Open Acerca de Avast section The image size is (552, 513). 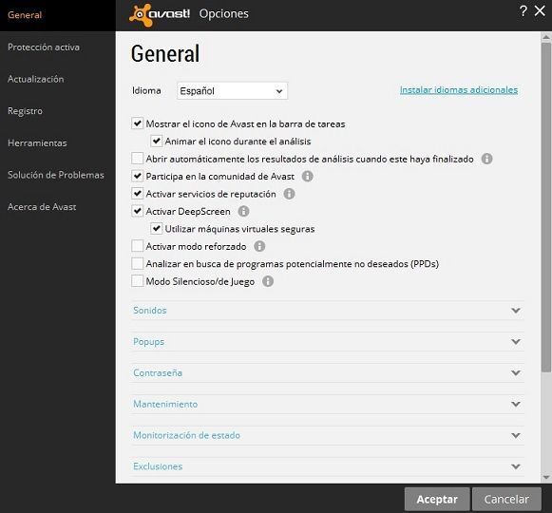pyautogui.click(x=42, y=207)
